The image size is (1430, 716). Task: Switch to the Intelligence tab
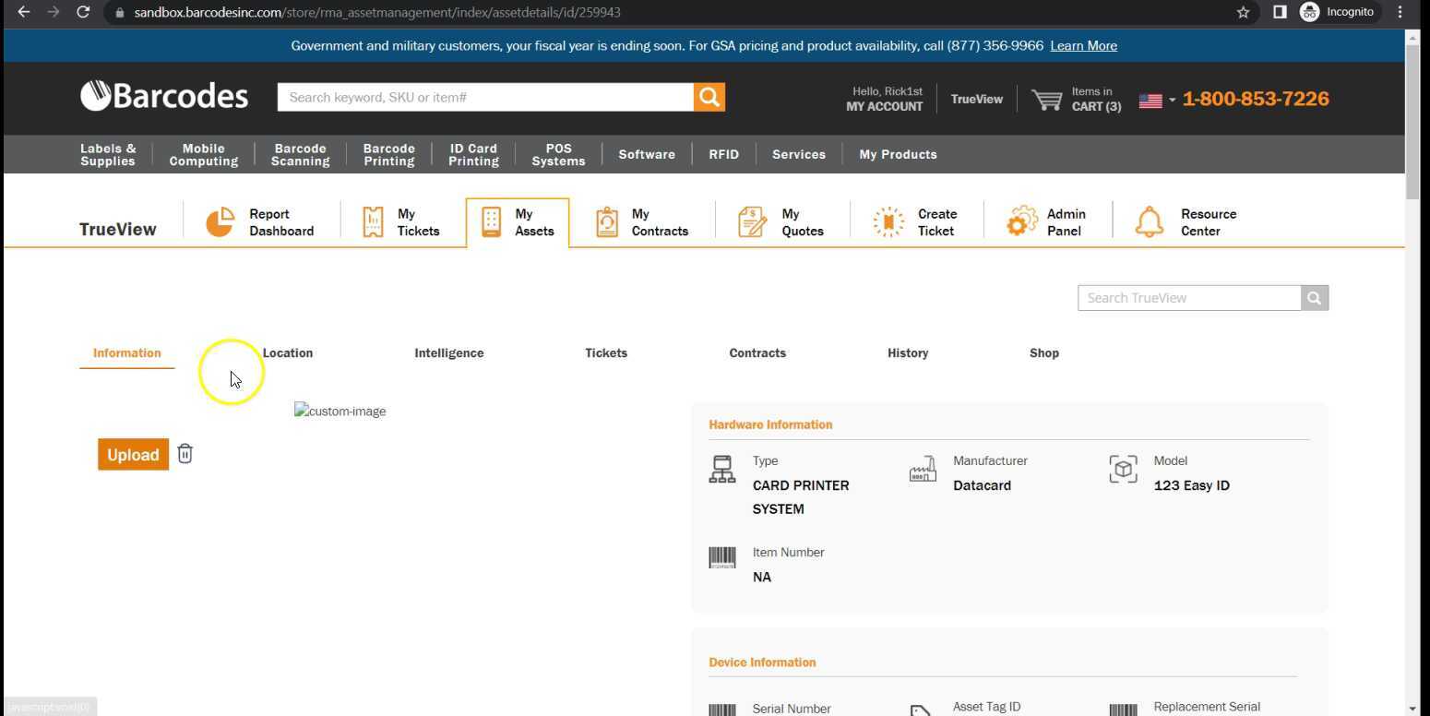click(x=448, y=353)
